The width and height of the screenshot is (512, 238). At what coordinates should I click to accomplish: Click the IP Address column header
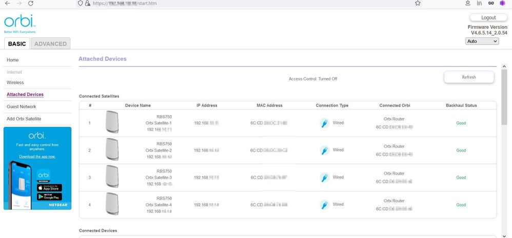207,105
